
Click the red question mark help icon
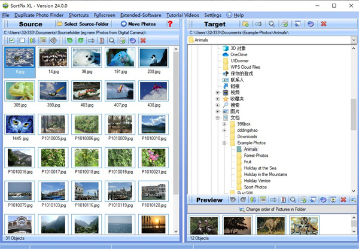click(x=170, y=24)
